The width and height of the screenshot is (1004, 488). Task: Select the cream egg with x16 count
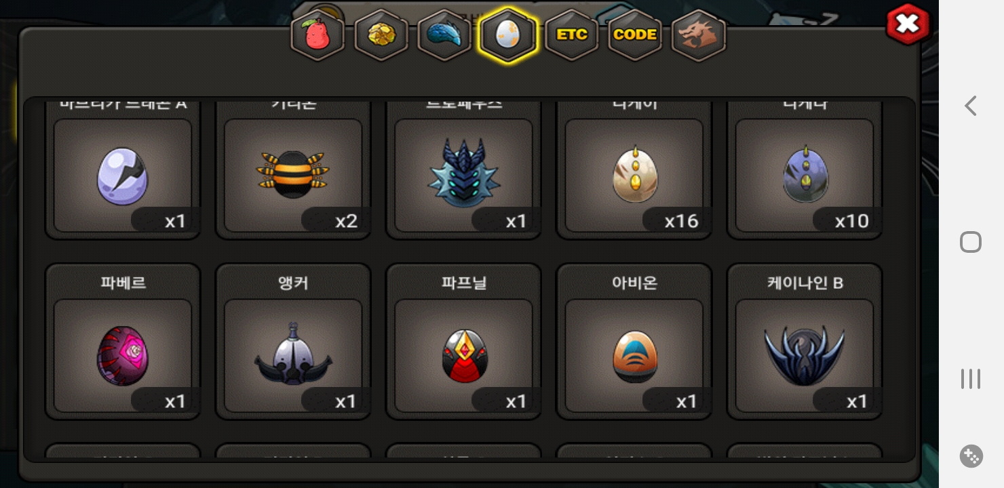[x=634, y=176]
